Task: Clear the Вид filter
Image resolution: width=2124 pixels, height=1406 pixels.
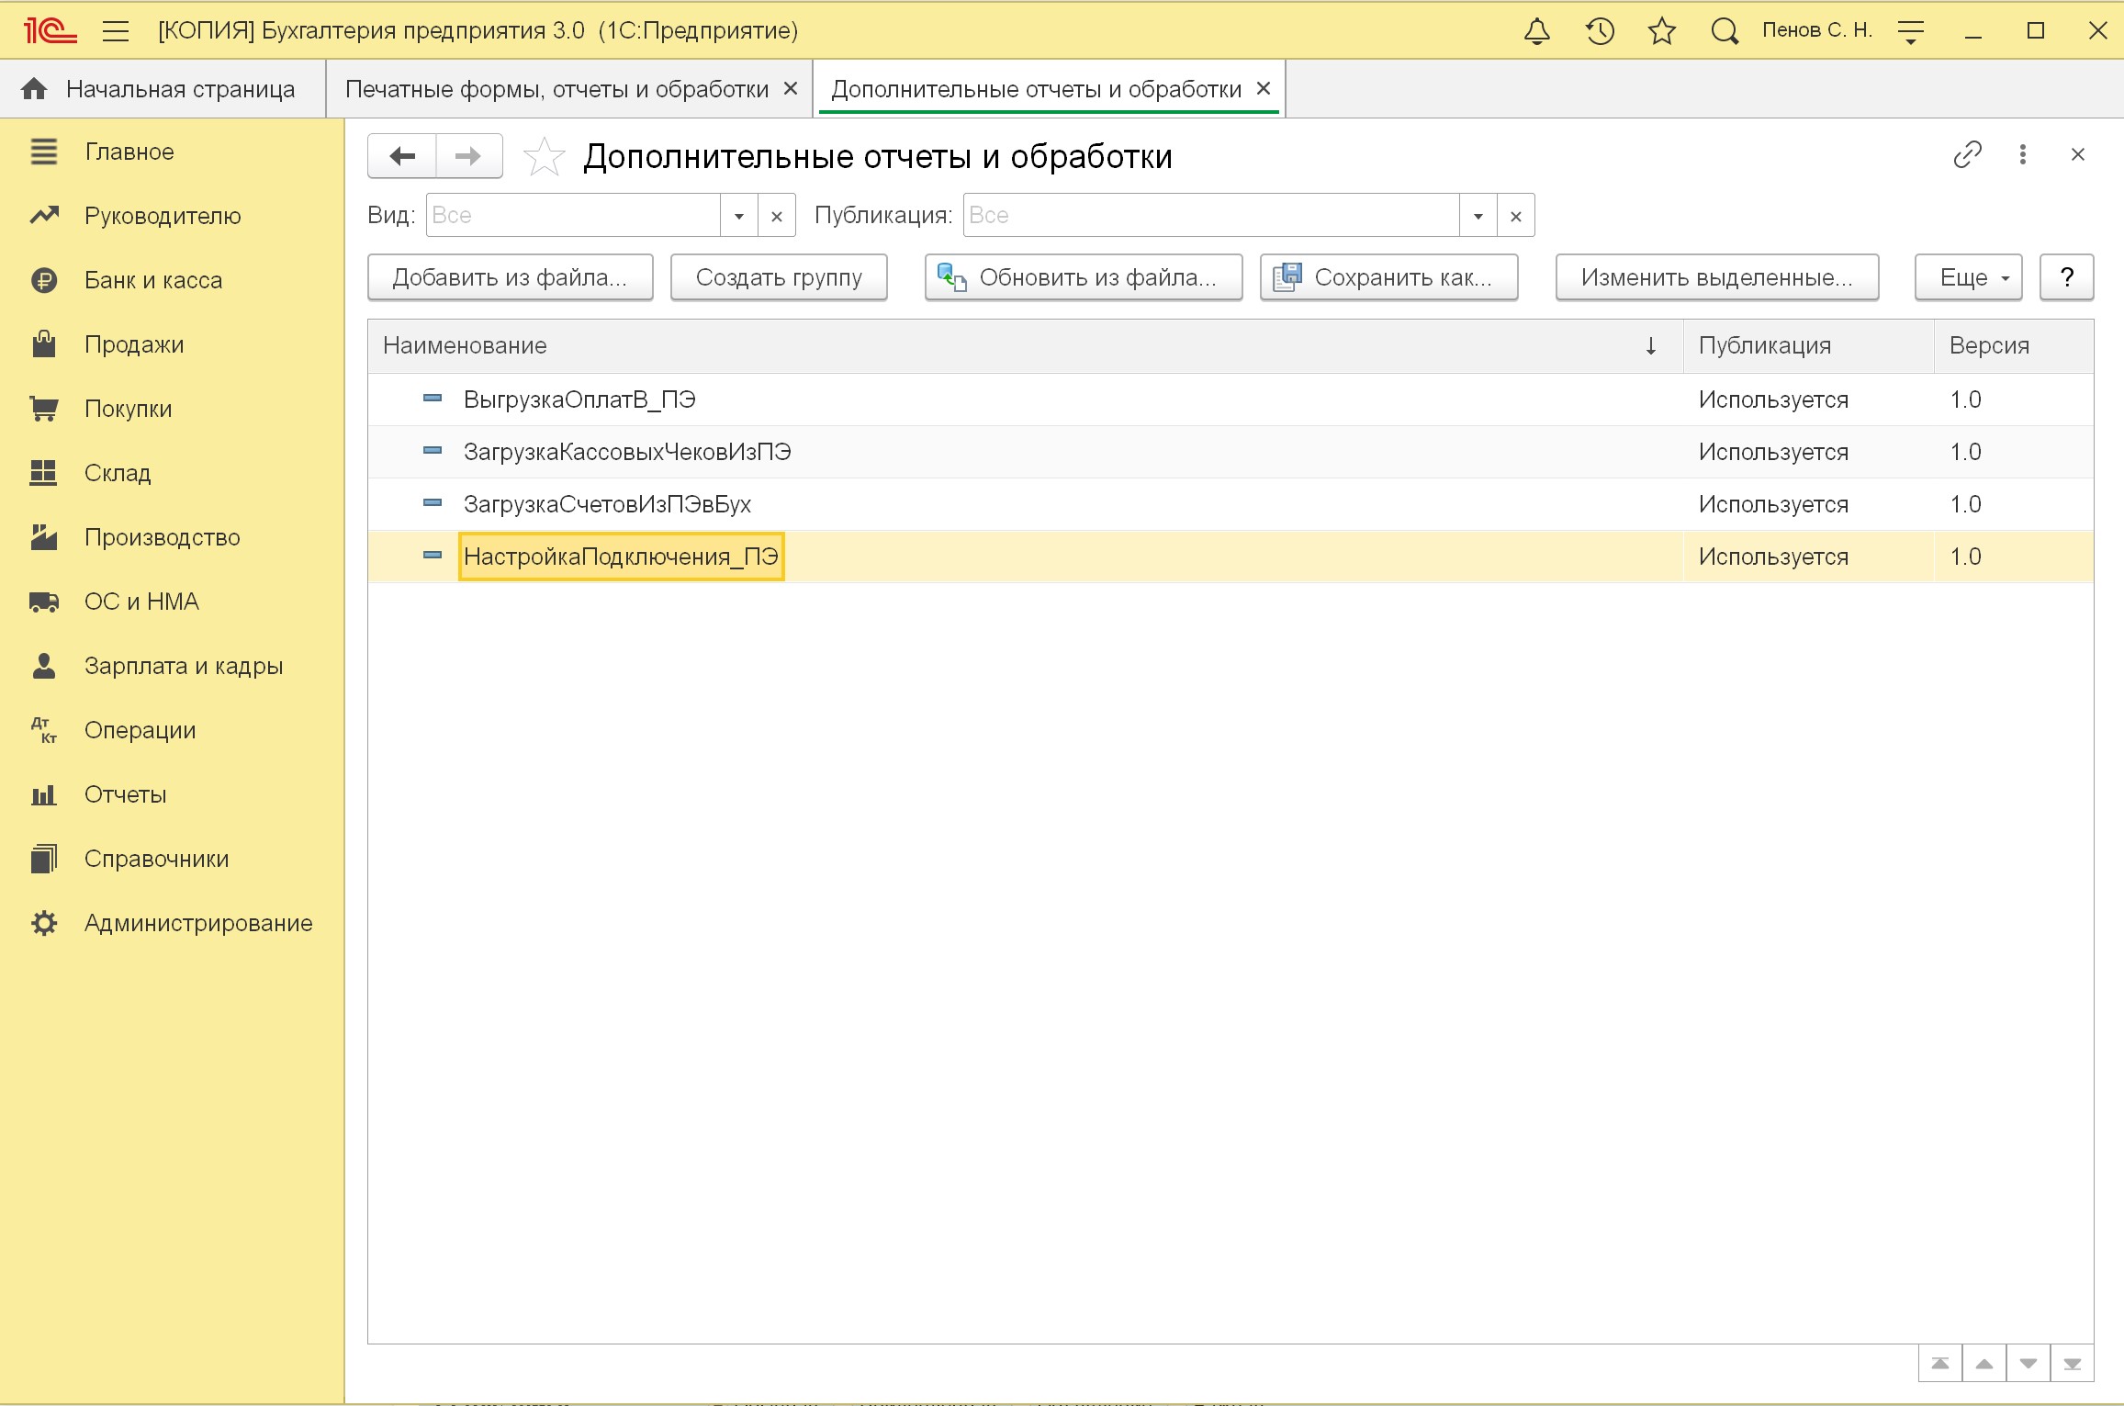Action: click(x=777, y=215)
